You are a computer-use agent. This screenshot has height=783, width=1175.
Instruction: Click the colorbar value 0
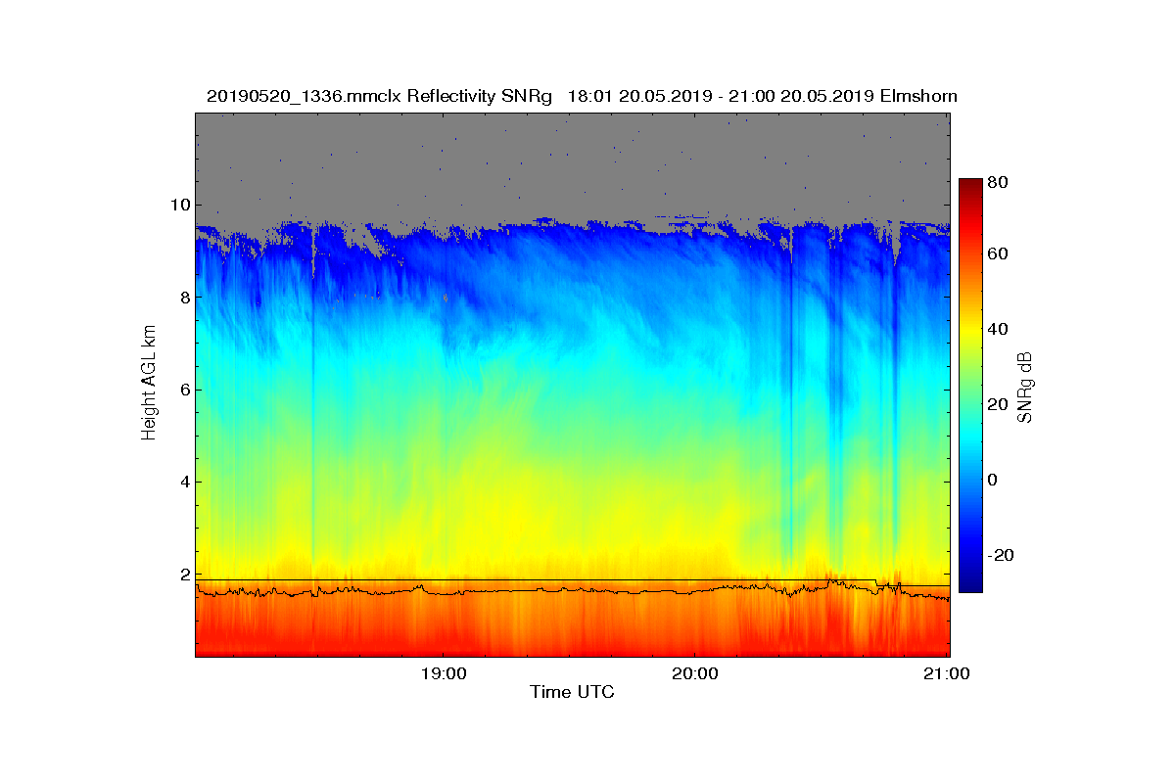click(x=994, y=480)
